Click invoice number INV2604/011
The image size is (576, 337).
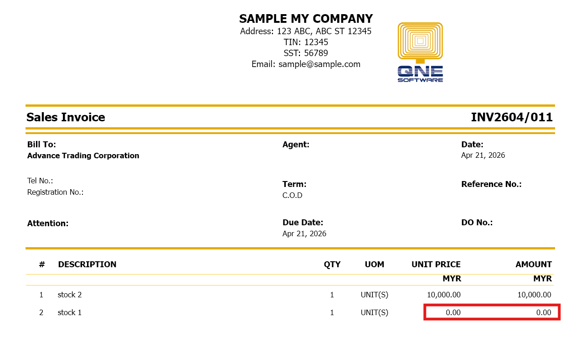(512, 118)
